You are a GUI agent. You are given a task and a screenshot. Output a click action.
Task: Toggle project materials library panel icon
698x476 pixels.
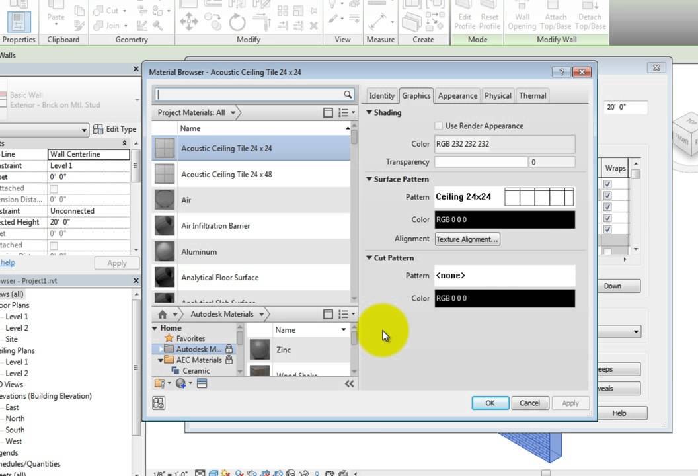[x=328, y=112]
